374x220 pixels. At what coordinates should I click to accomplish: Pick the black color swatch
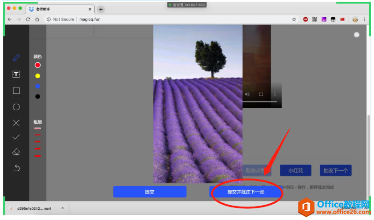38,96
